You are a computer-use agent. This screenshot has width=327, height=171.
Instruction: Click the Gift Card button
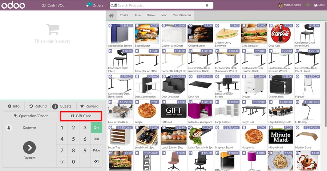(81, 116)
